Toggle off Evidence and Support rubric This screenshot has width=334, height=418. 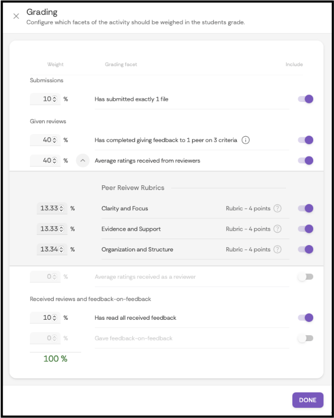point(305,229)
